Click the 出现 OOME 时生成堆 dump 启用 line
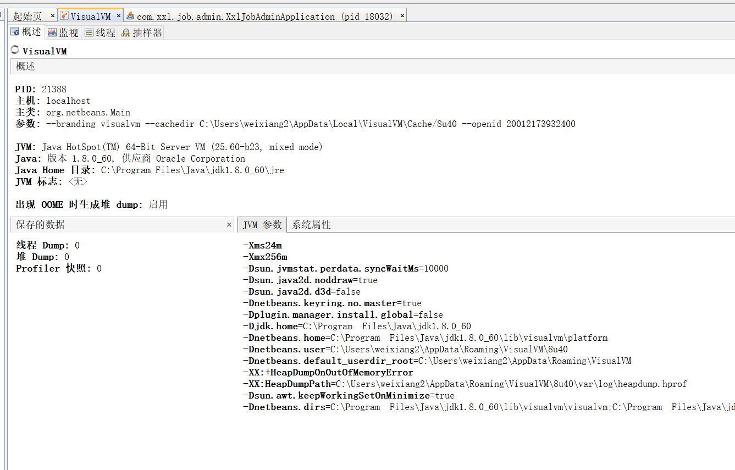 (91, 204)
